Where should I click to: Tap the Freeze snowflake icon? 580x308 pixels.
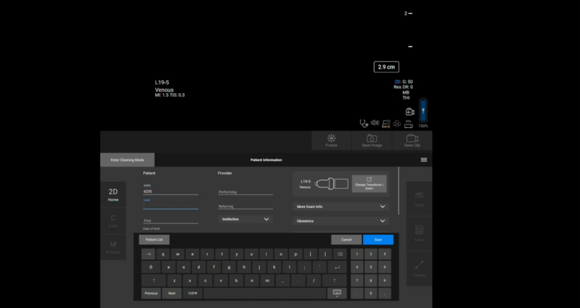(x=331, y=138)
